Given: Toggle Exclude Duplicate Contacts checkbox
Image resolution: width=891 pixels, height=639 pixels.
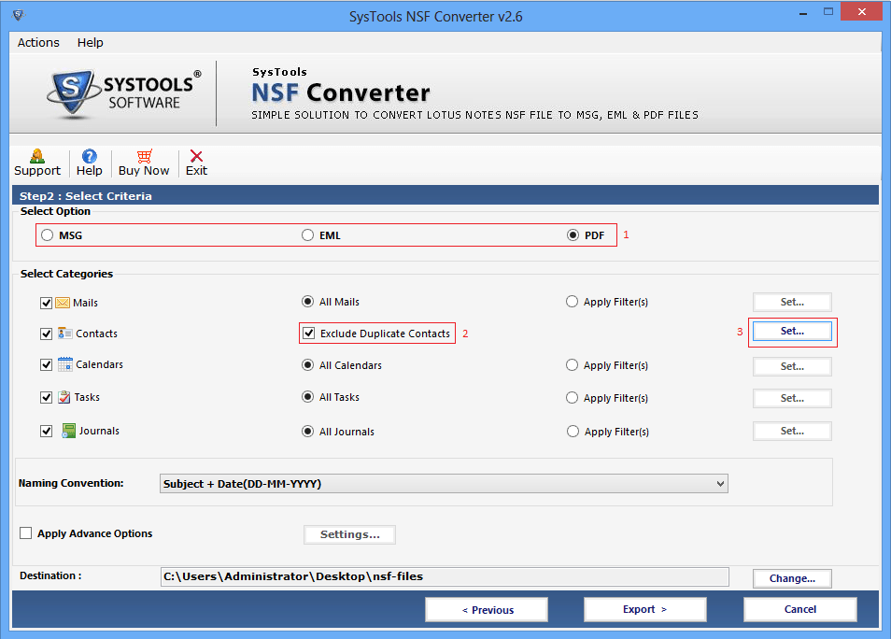Looking at the screenshot, I should 308,334.
